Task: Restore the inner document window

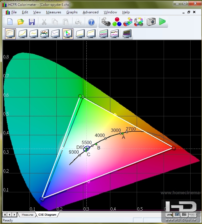Action: click(189, 12)
